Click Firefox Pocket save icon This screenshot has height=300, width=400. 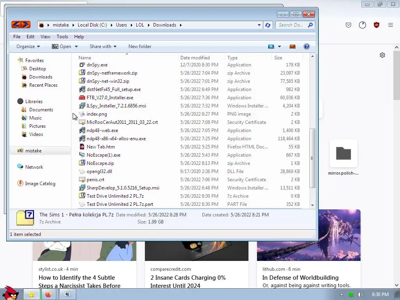(348, 25)
